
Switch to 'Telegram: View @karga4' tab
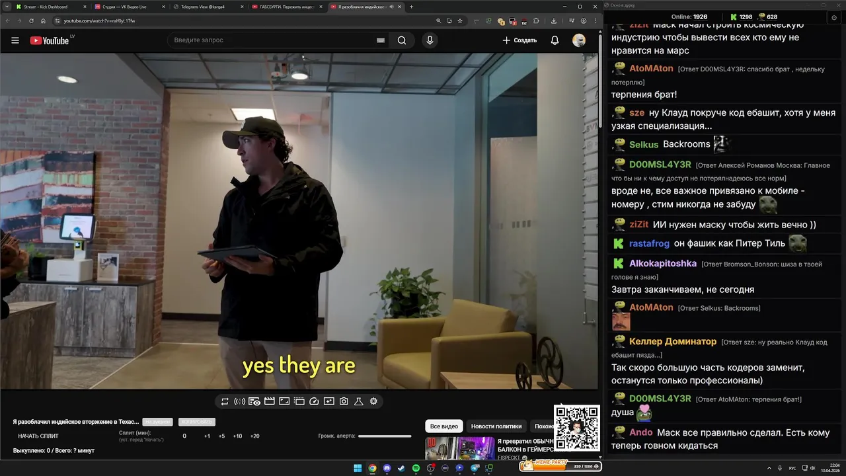[x=209, y=7]
